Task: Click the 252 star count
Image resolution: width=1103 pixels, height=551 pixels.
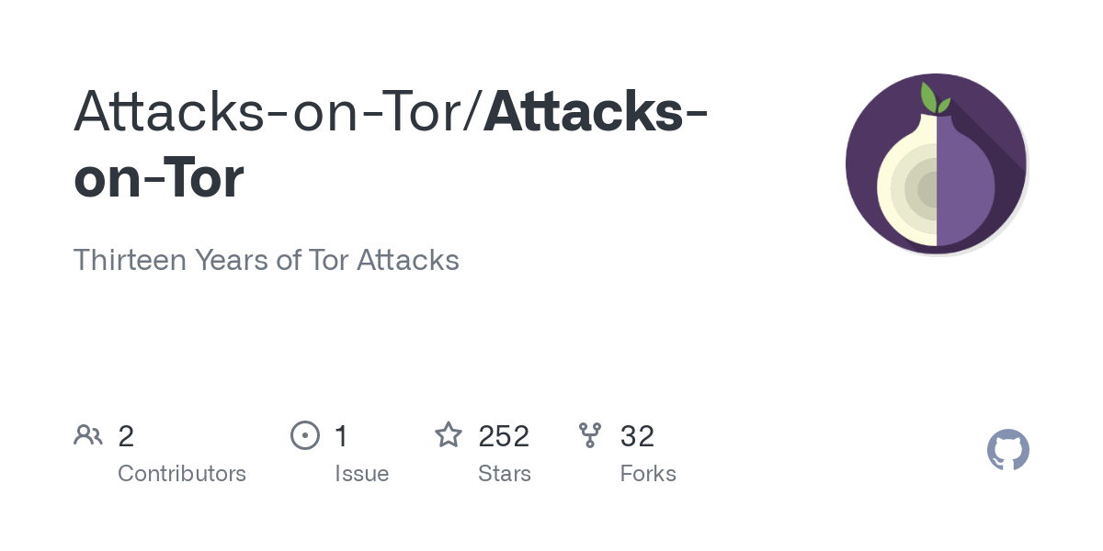Action: coord(504,435)
